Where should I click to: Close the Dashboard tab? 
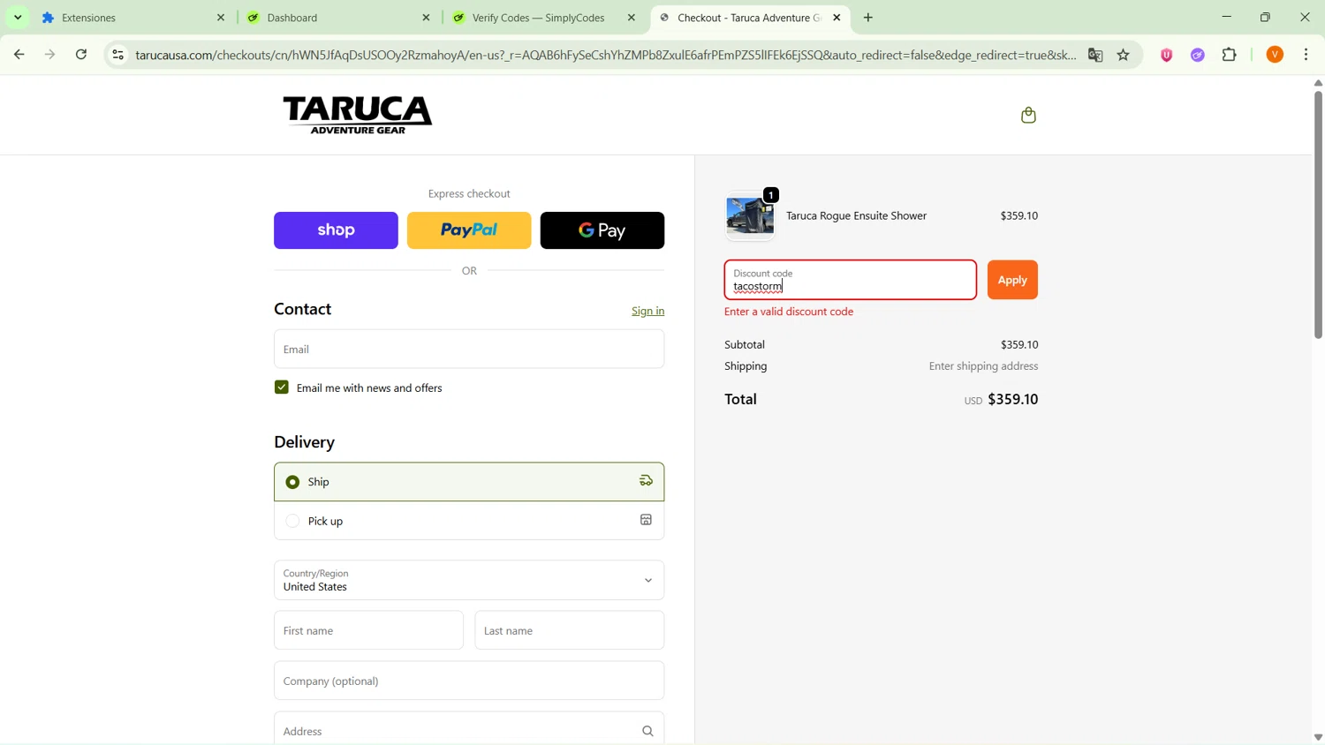click(426, 18)
